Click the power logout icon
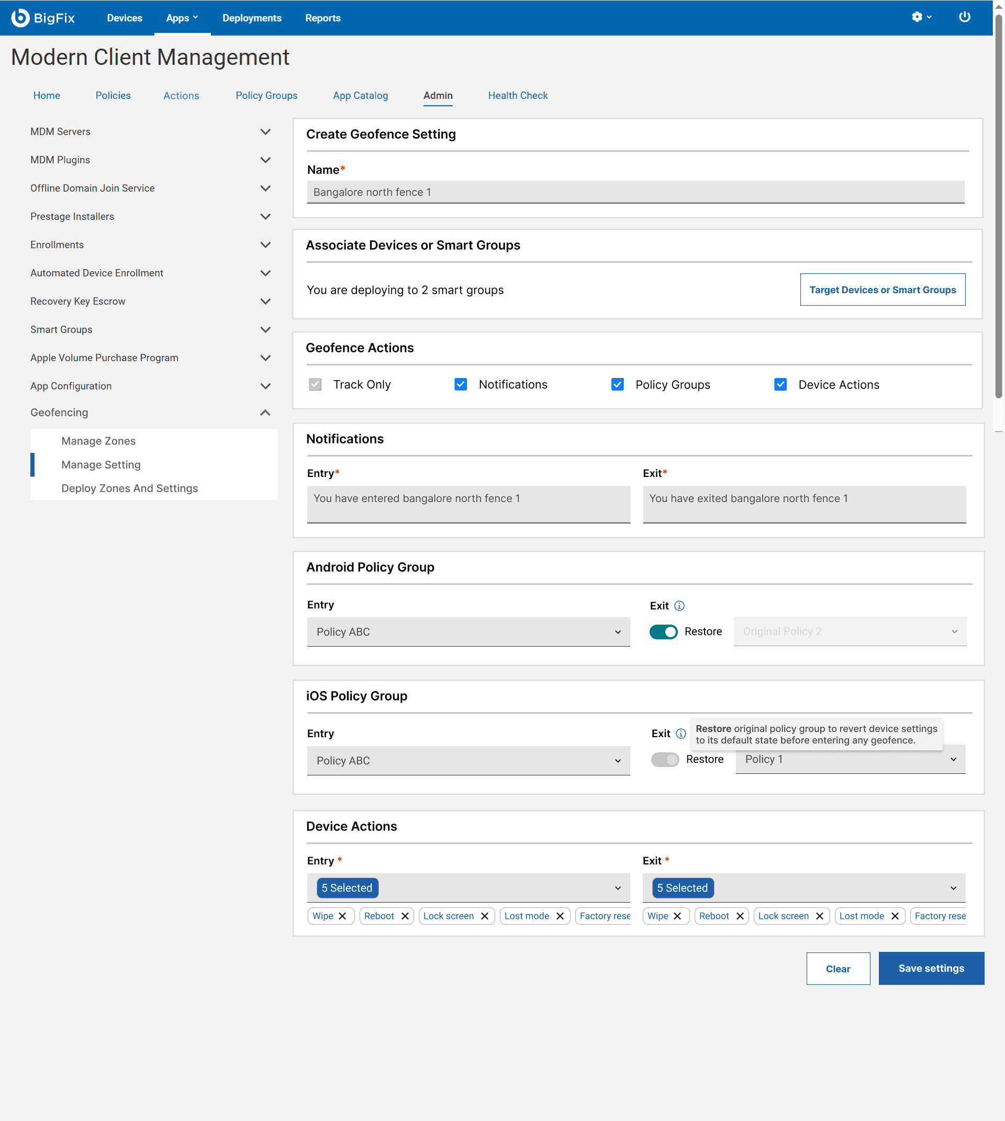Screen dimensions: 1005x1121 click(964, 17)
